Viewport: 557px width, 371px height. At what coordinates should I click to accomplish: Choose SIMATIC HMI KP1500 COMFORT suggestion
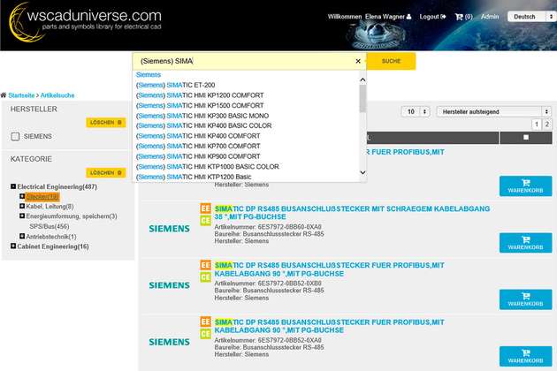[200, 105]
